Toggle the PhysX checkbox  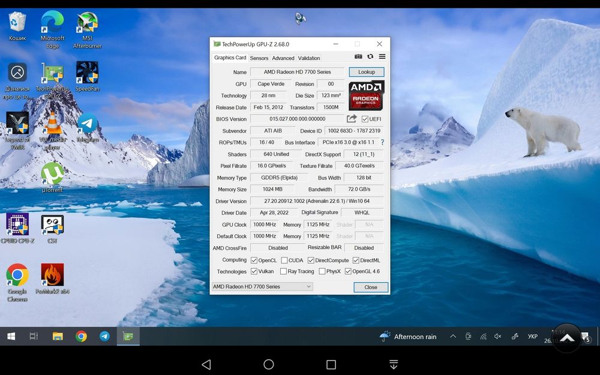pos(322,272)
